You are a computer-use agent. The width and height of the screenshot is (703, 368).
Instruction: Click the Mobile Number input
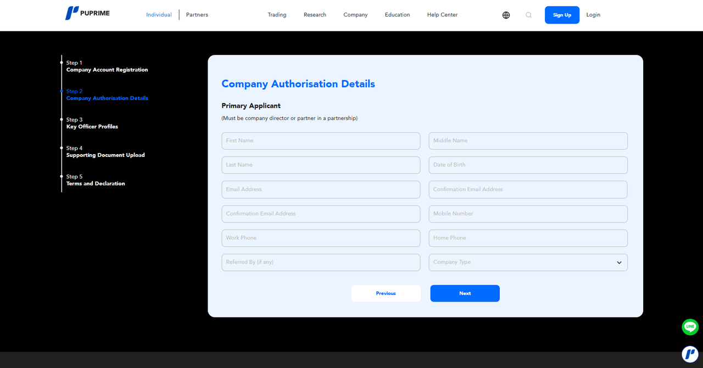pyautogui.click(x=528, y=214)
